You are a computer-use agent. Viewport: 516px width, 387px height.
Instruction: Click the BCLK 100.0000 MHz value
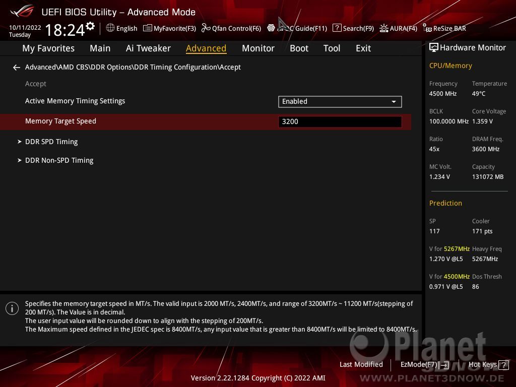coord(449,121)
